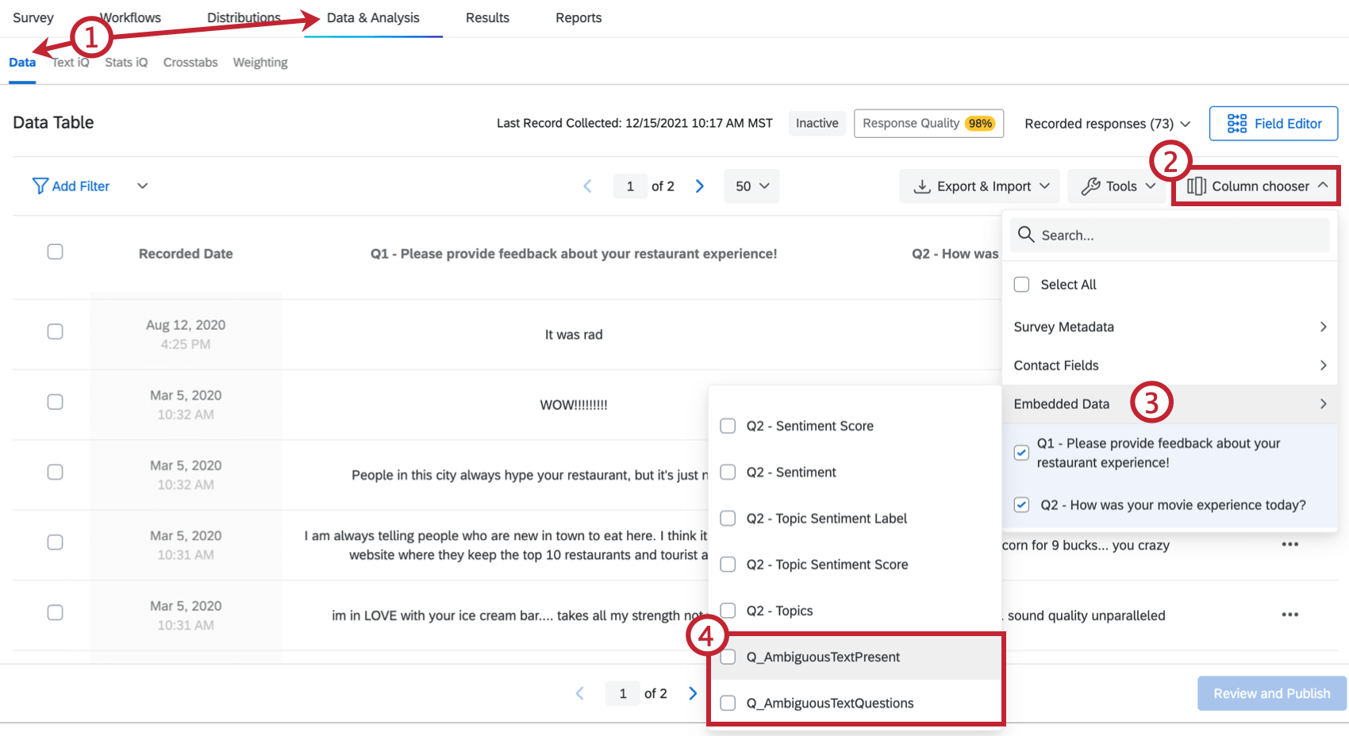Screen dimensions: 1349x736
Task: Enable the Select All checkbox
Action: pos(1022,285)
